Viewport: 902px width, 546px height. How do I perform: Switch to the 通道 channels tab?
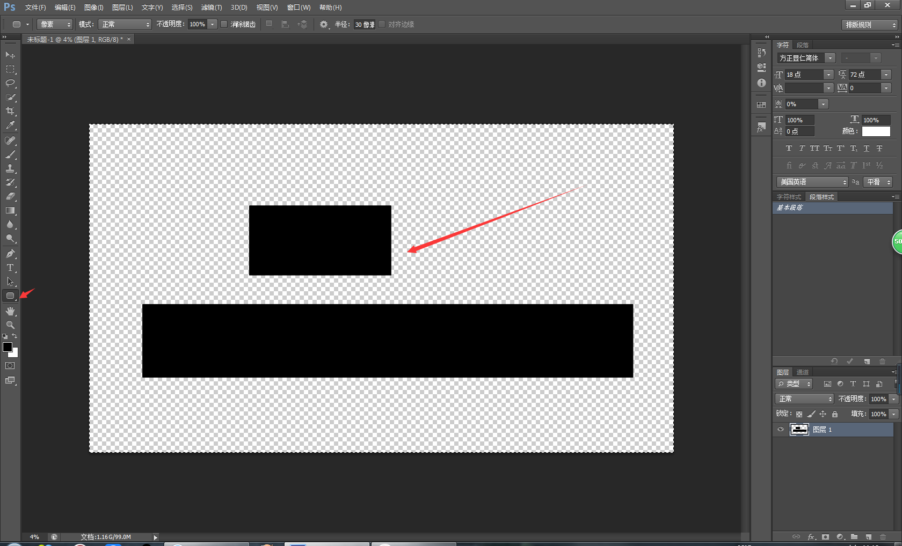click(x=803, y=372)
